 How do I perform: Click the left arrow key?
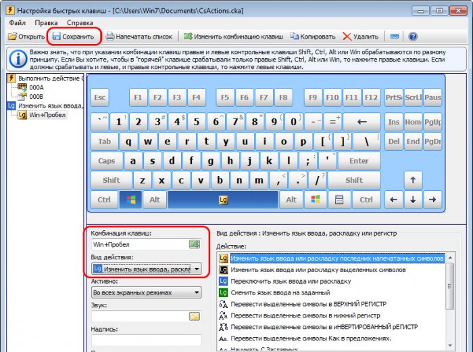394,200
